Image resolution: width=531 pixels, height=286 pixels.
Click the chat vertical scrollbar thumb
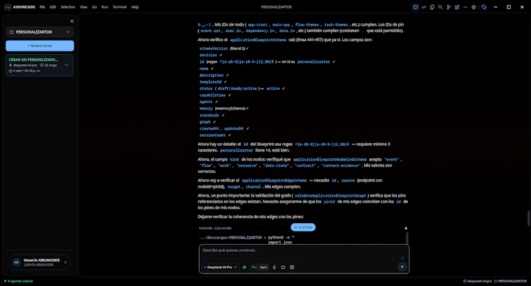(529, 218)
